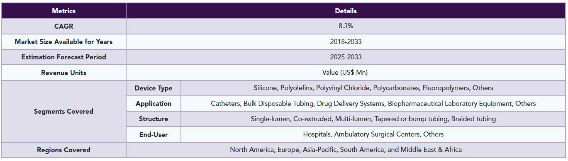568x161 pixels.
Task: Click Hospitals, Ambulatory Surgical Centers cell
Action: 373,134
